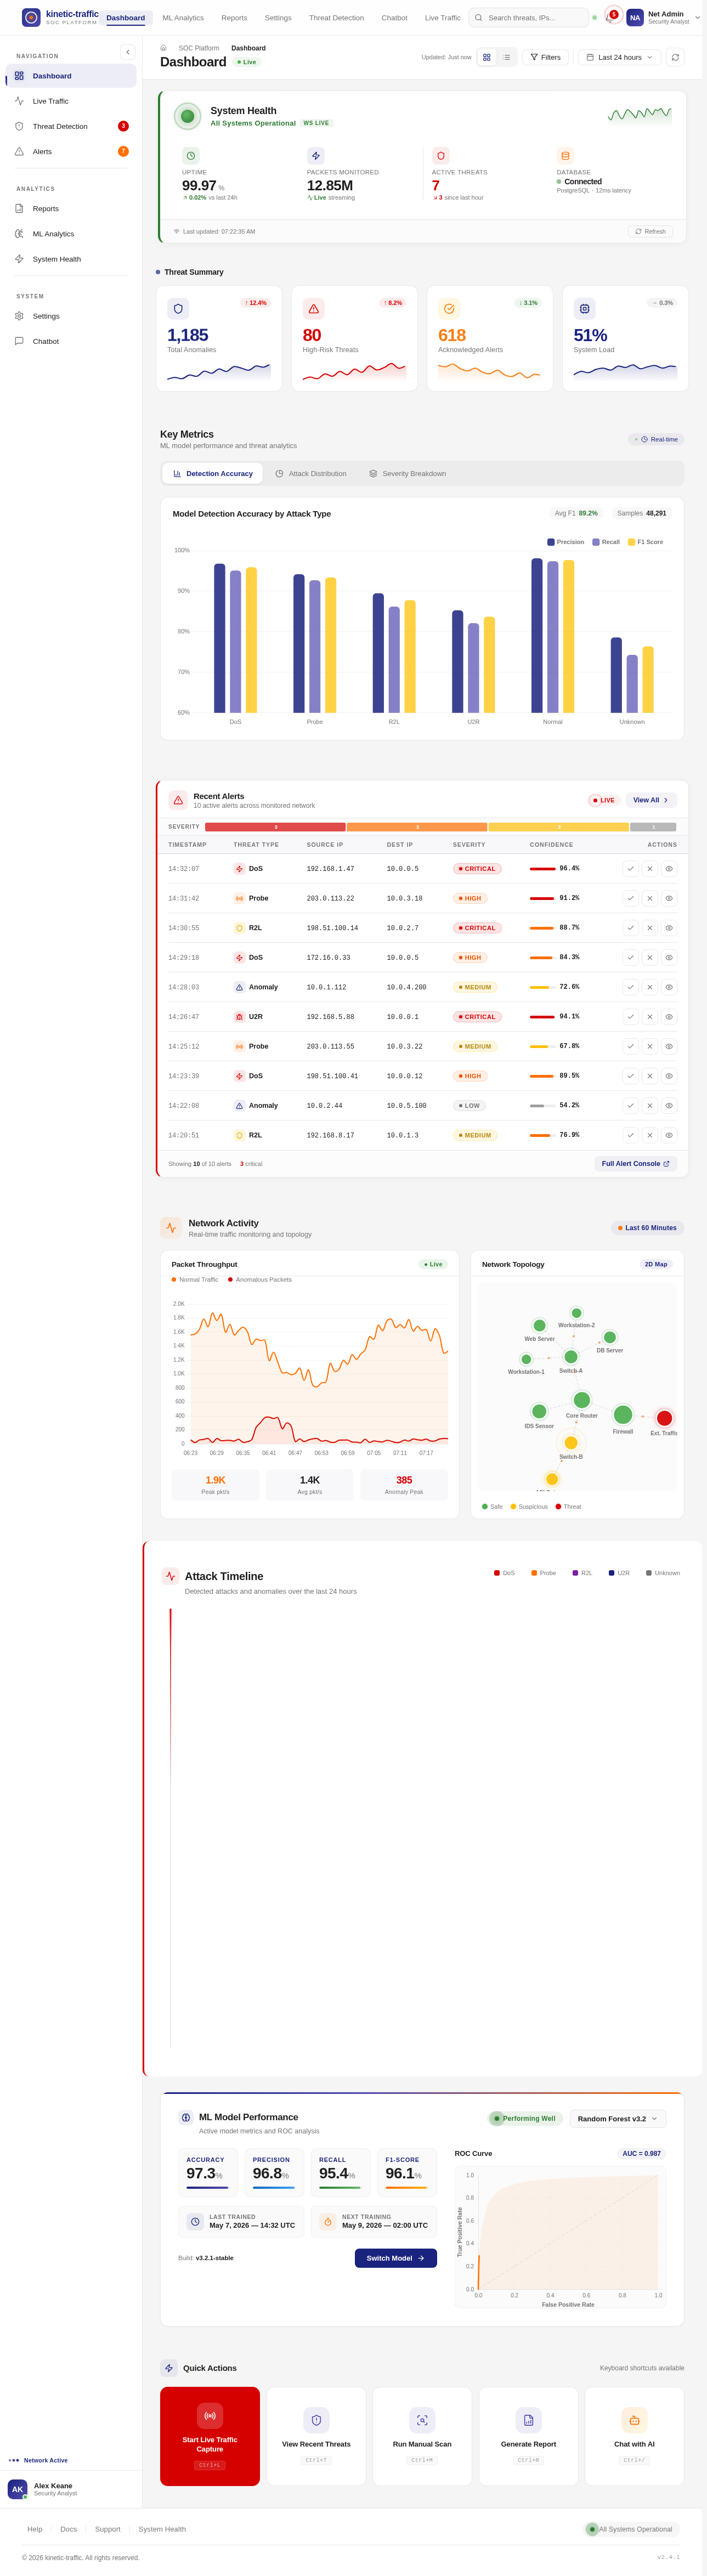Image resolution: width=707 pixels, height=2576 pixels.
Task: Click the red critical segment of the severity bar
Action: 275,827
